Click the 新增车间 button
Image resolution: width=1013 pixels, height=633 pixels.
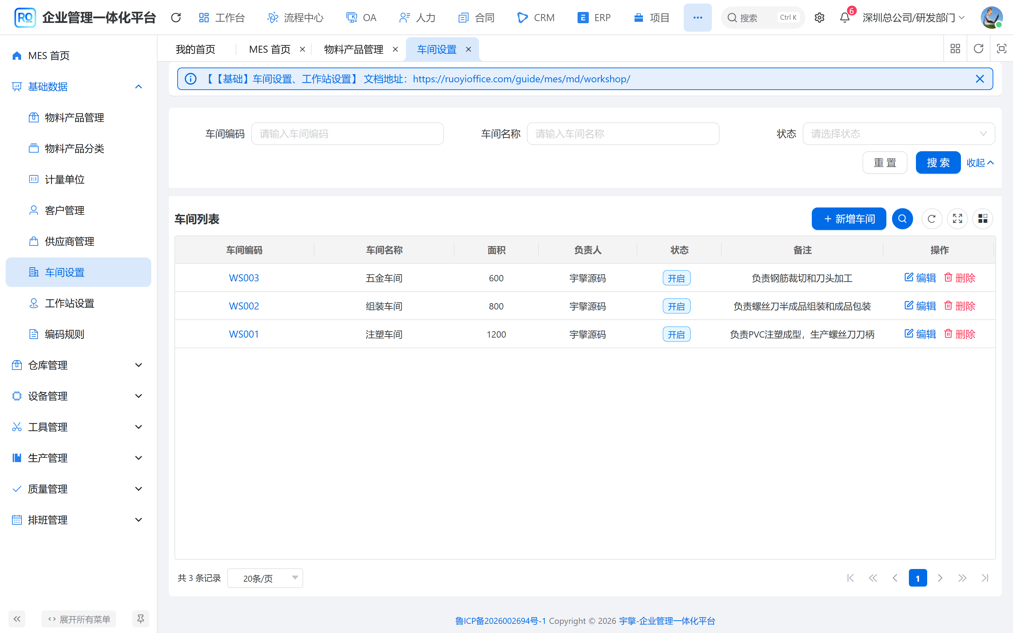pos(848,218)
